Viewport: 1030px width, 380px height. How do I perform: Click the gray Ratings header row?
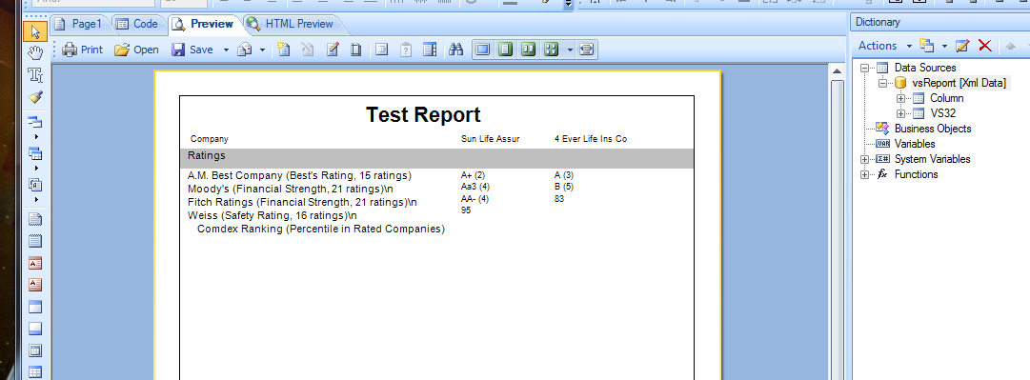click(x=436, y=158)
